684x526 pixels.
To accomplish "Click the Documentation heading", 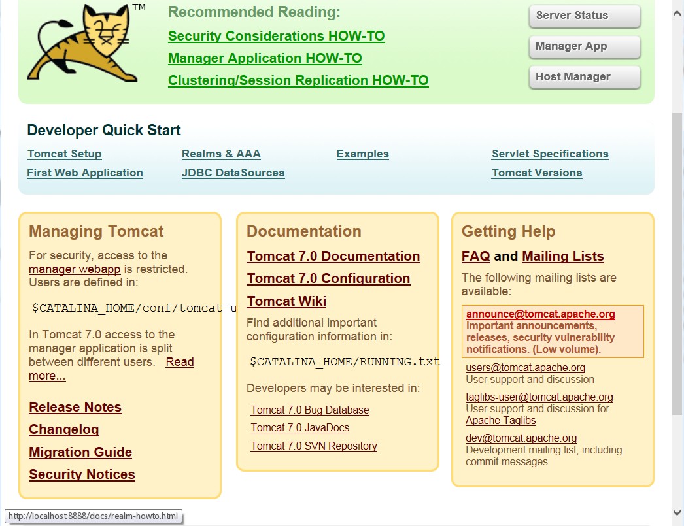I will click(304, 231).
